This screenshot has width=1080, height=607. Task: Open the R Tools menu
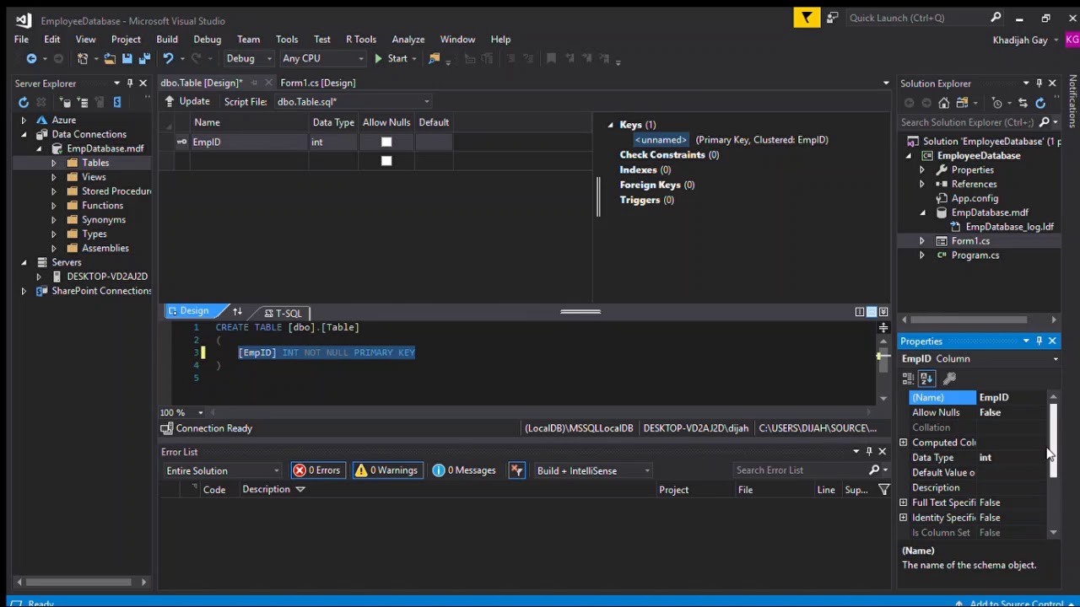coord(361,40)
